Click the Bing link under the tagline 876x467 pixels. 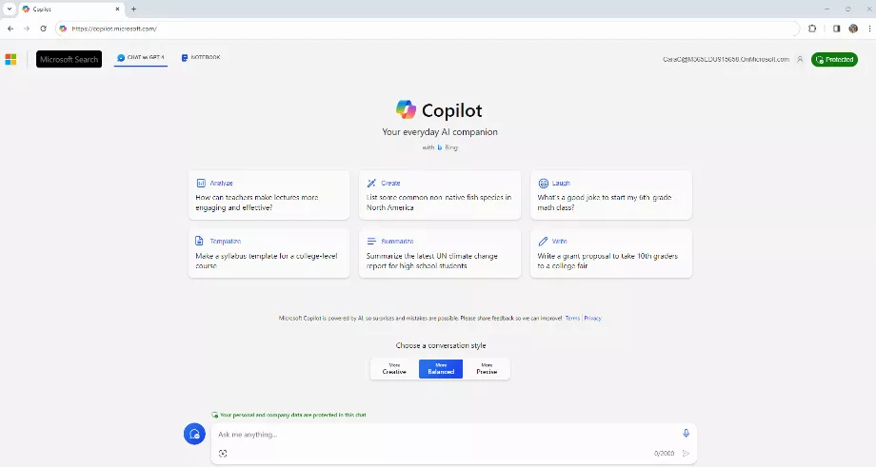[x=448, y=147]
